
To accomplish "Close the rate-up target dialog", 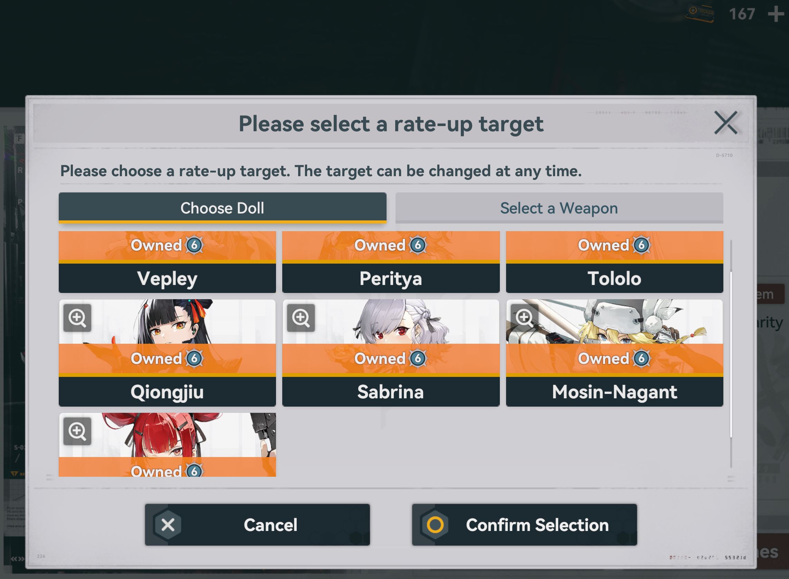I will coord(725,123).
